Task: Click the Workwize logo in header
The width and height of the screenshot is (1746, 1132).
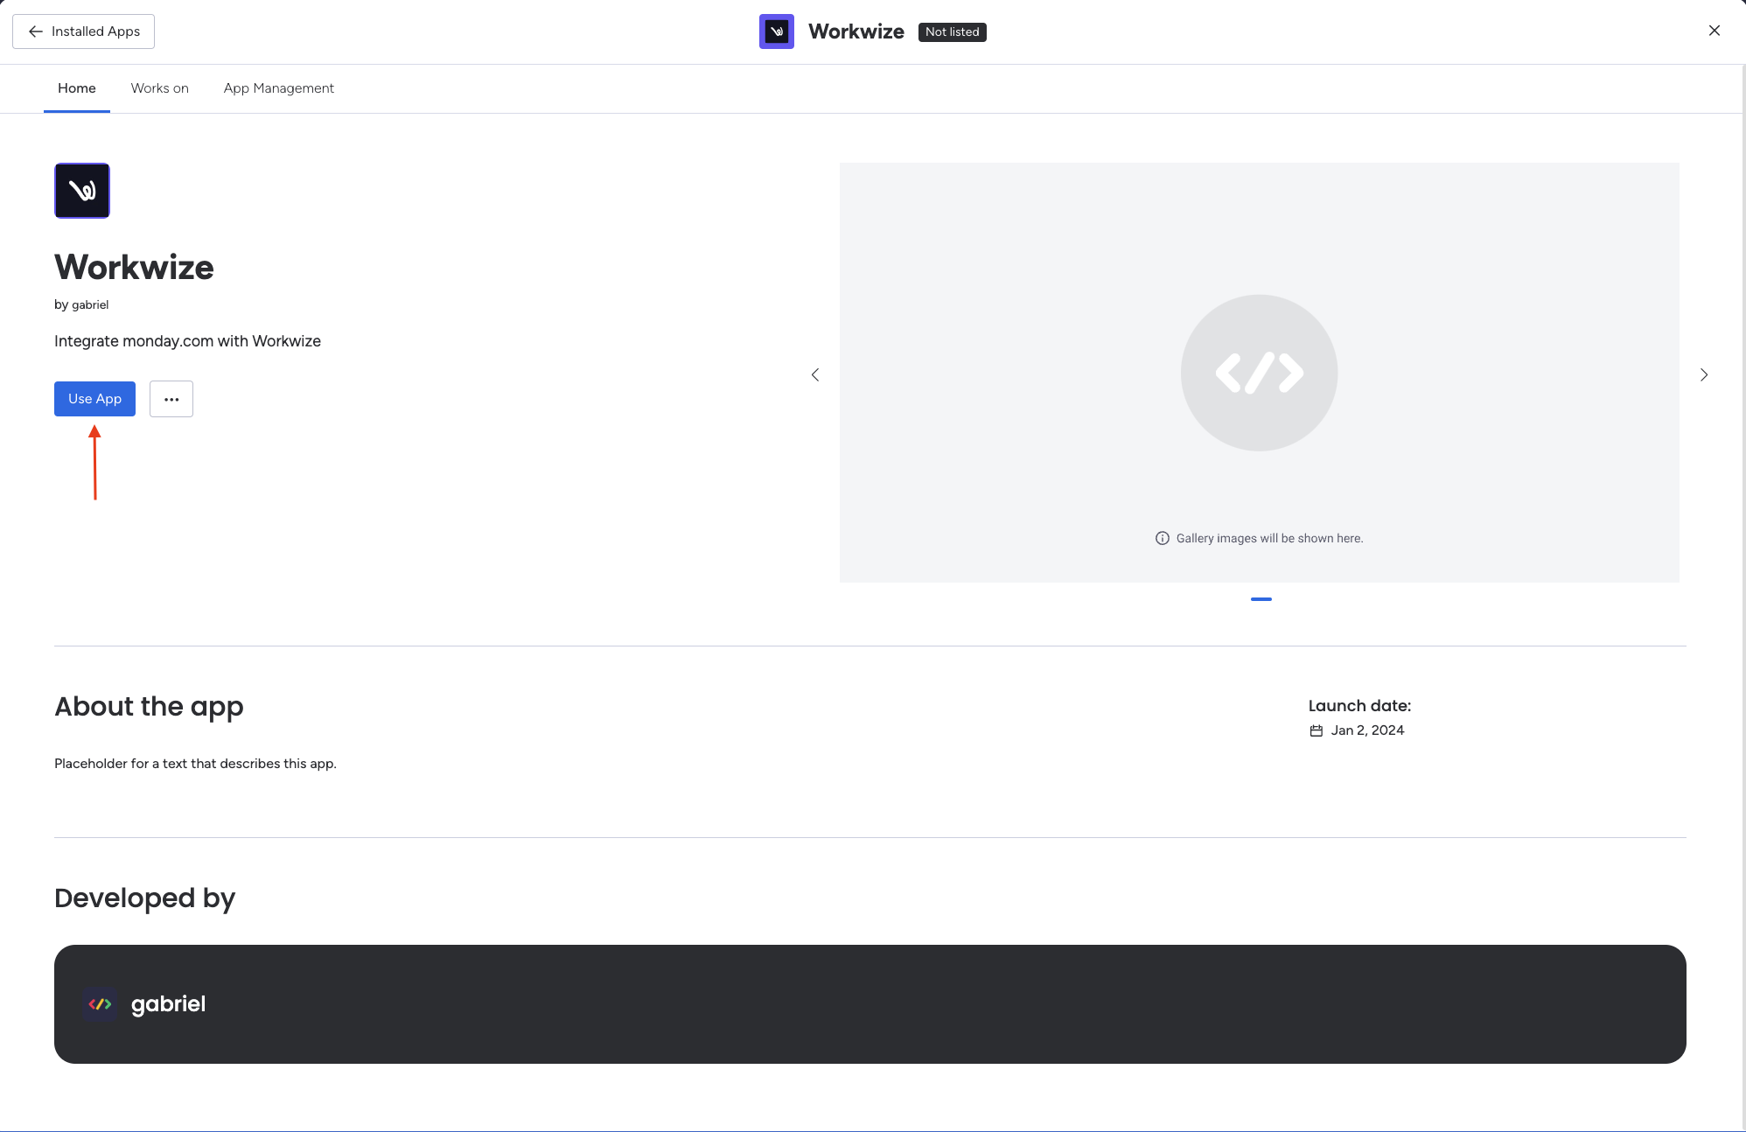Action: (776, 31)
